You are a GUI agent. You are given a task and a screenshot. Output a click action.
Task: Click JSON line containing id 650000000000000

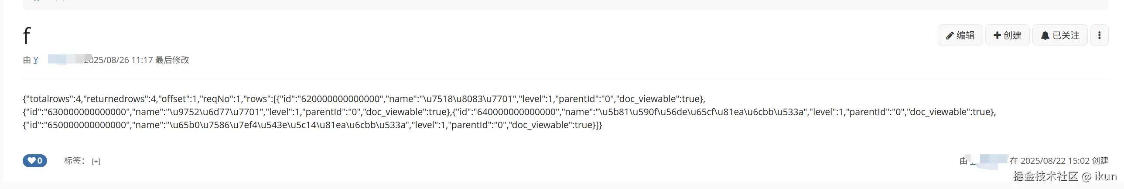click(312, 125)
